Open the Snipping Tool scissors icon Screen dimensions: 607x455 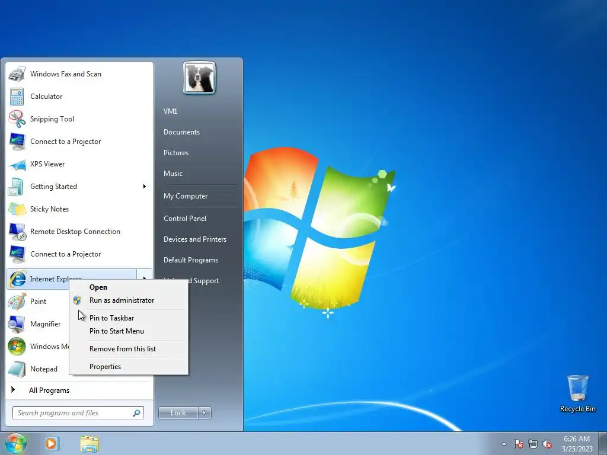[x=17, y=118]
